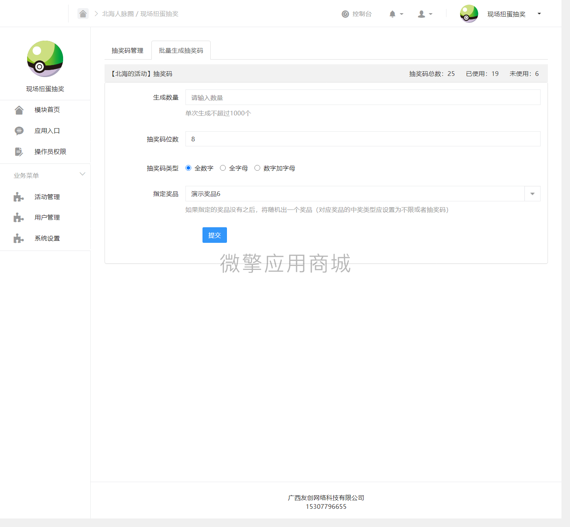Focus the 抽奖码位数 input field

(363, 139)
